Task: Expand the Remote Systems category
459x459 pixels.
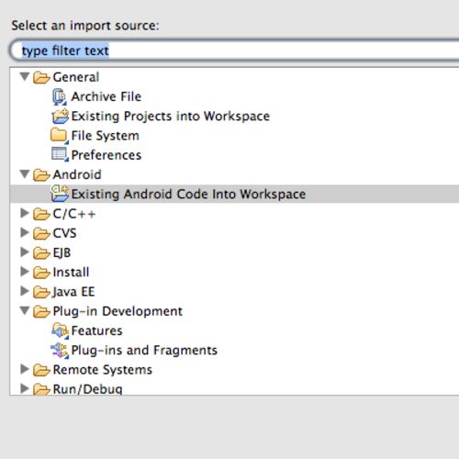Action: click(x=25, y=369)
